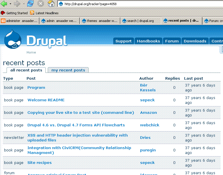
Task: Switch to the themes amaader w... tab
Action: pos(100,21)
